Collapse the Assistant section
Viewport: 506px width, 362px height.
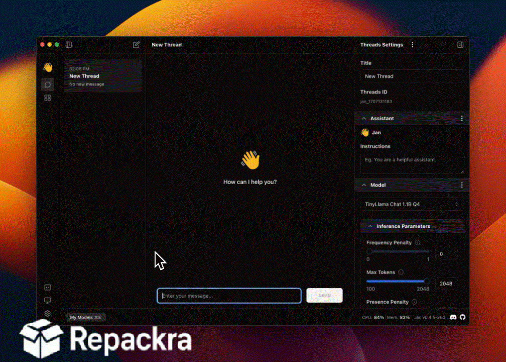364,119
